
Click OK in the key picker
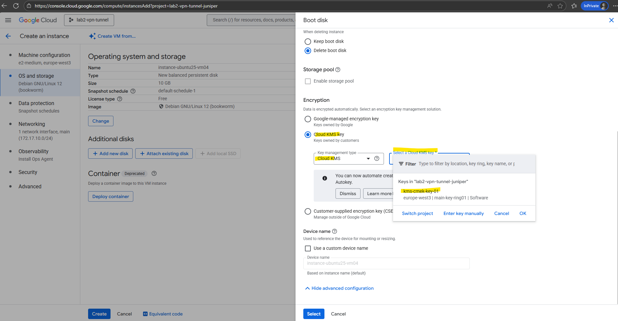(523, 213)
